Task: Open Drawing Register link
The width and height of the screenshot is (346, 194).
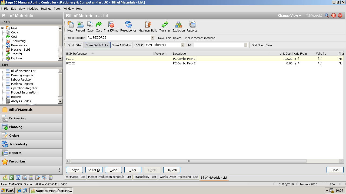Action: [x=22, y=75]
